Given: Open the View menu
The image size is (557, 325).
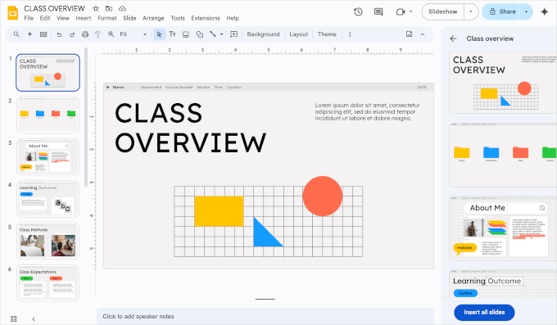Looking at the screenshot, I should click(x=63, y=18).
